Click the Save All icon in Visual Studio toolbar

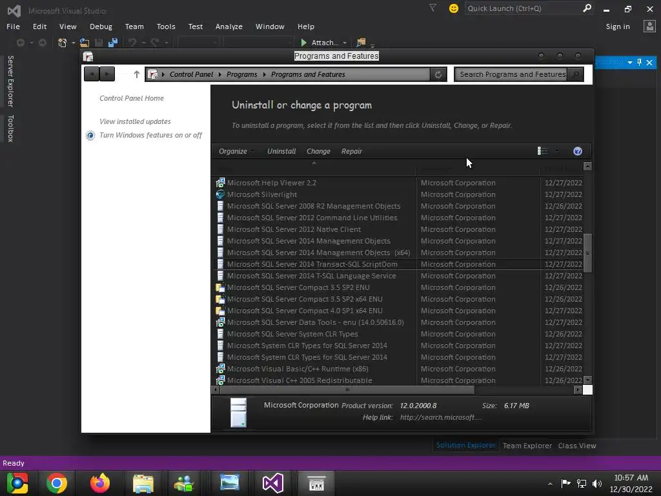[x=112, y=43]
